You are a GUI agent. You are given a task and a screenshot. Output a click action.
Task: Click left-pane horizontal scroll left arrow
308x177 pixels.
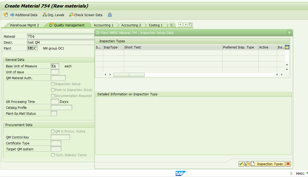(x=105, y=75)
